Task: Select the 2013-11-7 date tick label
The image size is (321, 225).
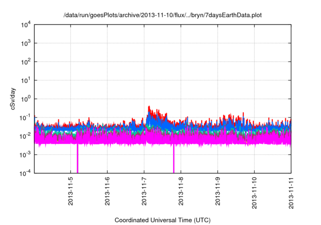Action: (144, 191)
